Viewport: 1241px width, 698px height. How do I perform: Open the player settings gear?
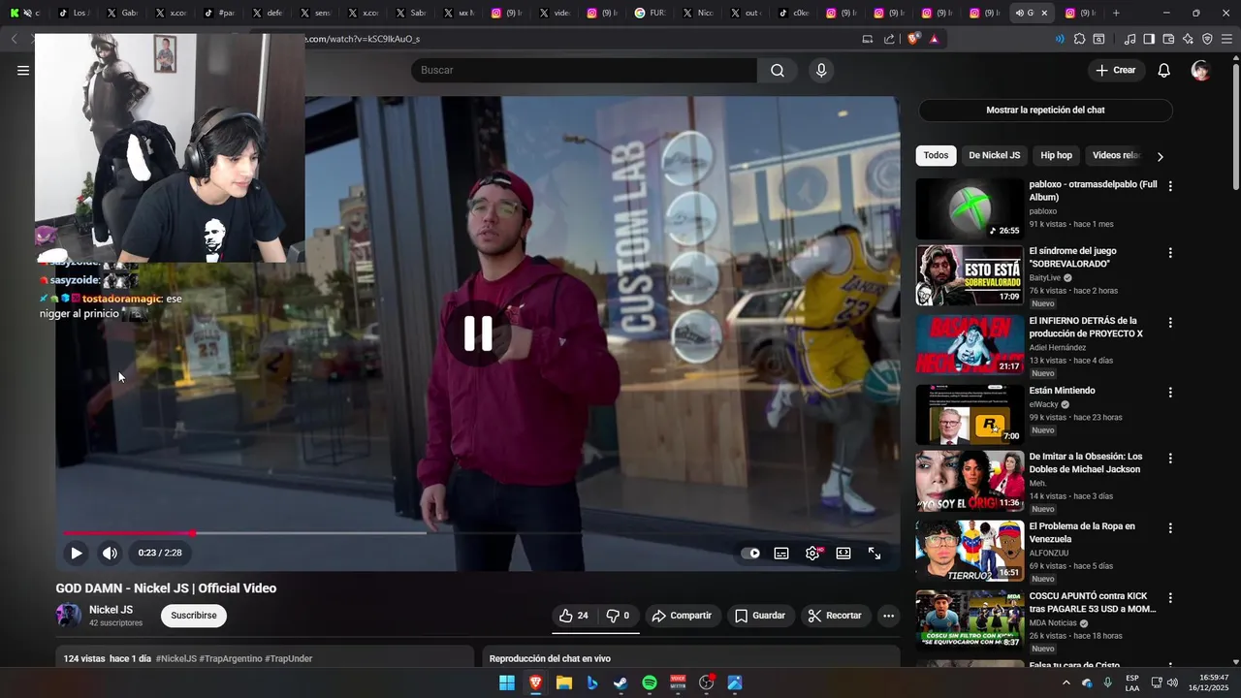[x=812, y=553]
